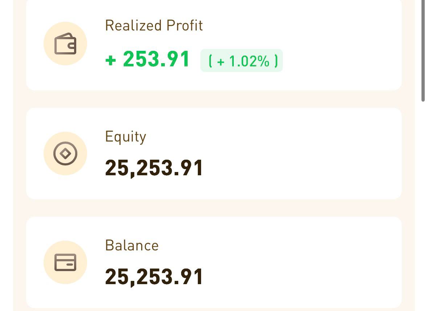Click the Balance label text
This screenshot has width=428, height=311.
pyautogui.click(x=132, y=245)
